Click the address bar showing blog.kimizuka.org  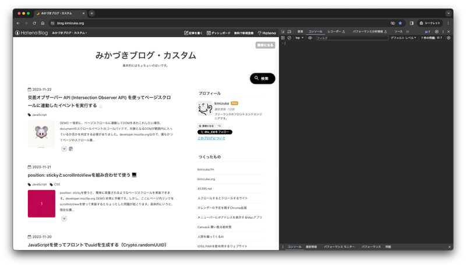coord(220,23)
